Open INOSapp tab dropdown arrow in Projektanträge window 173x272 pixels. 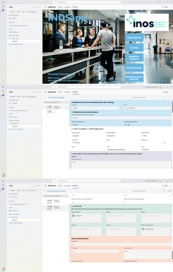pos(79,92)
